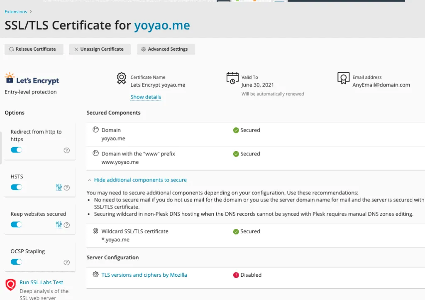Image resolution: width=425 pixels, height=300 pixels.
Task: Expand certificate info via Show details
Action: click(x=146, y=97)
